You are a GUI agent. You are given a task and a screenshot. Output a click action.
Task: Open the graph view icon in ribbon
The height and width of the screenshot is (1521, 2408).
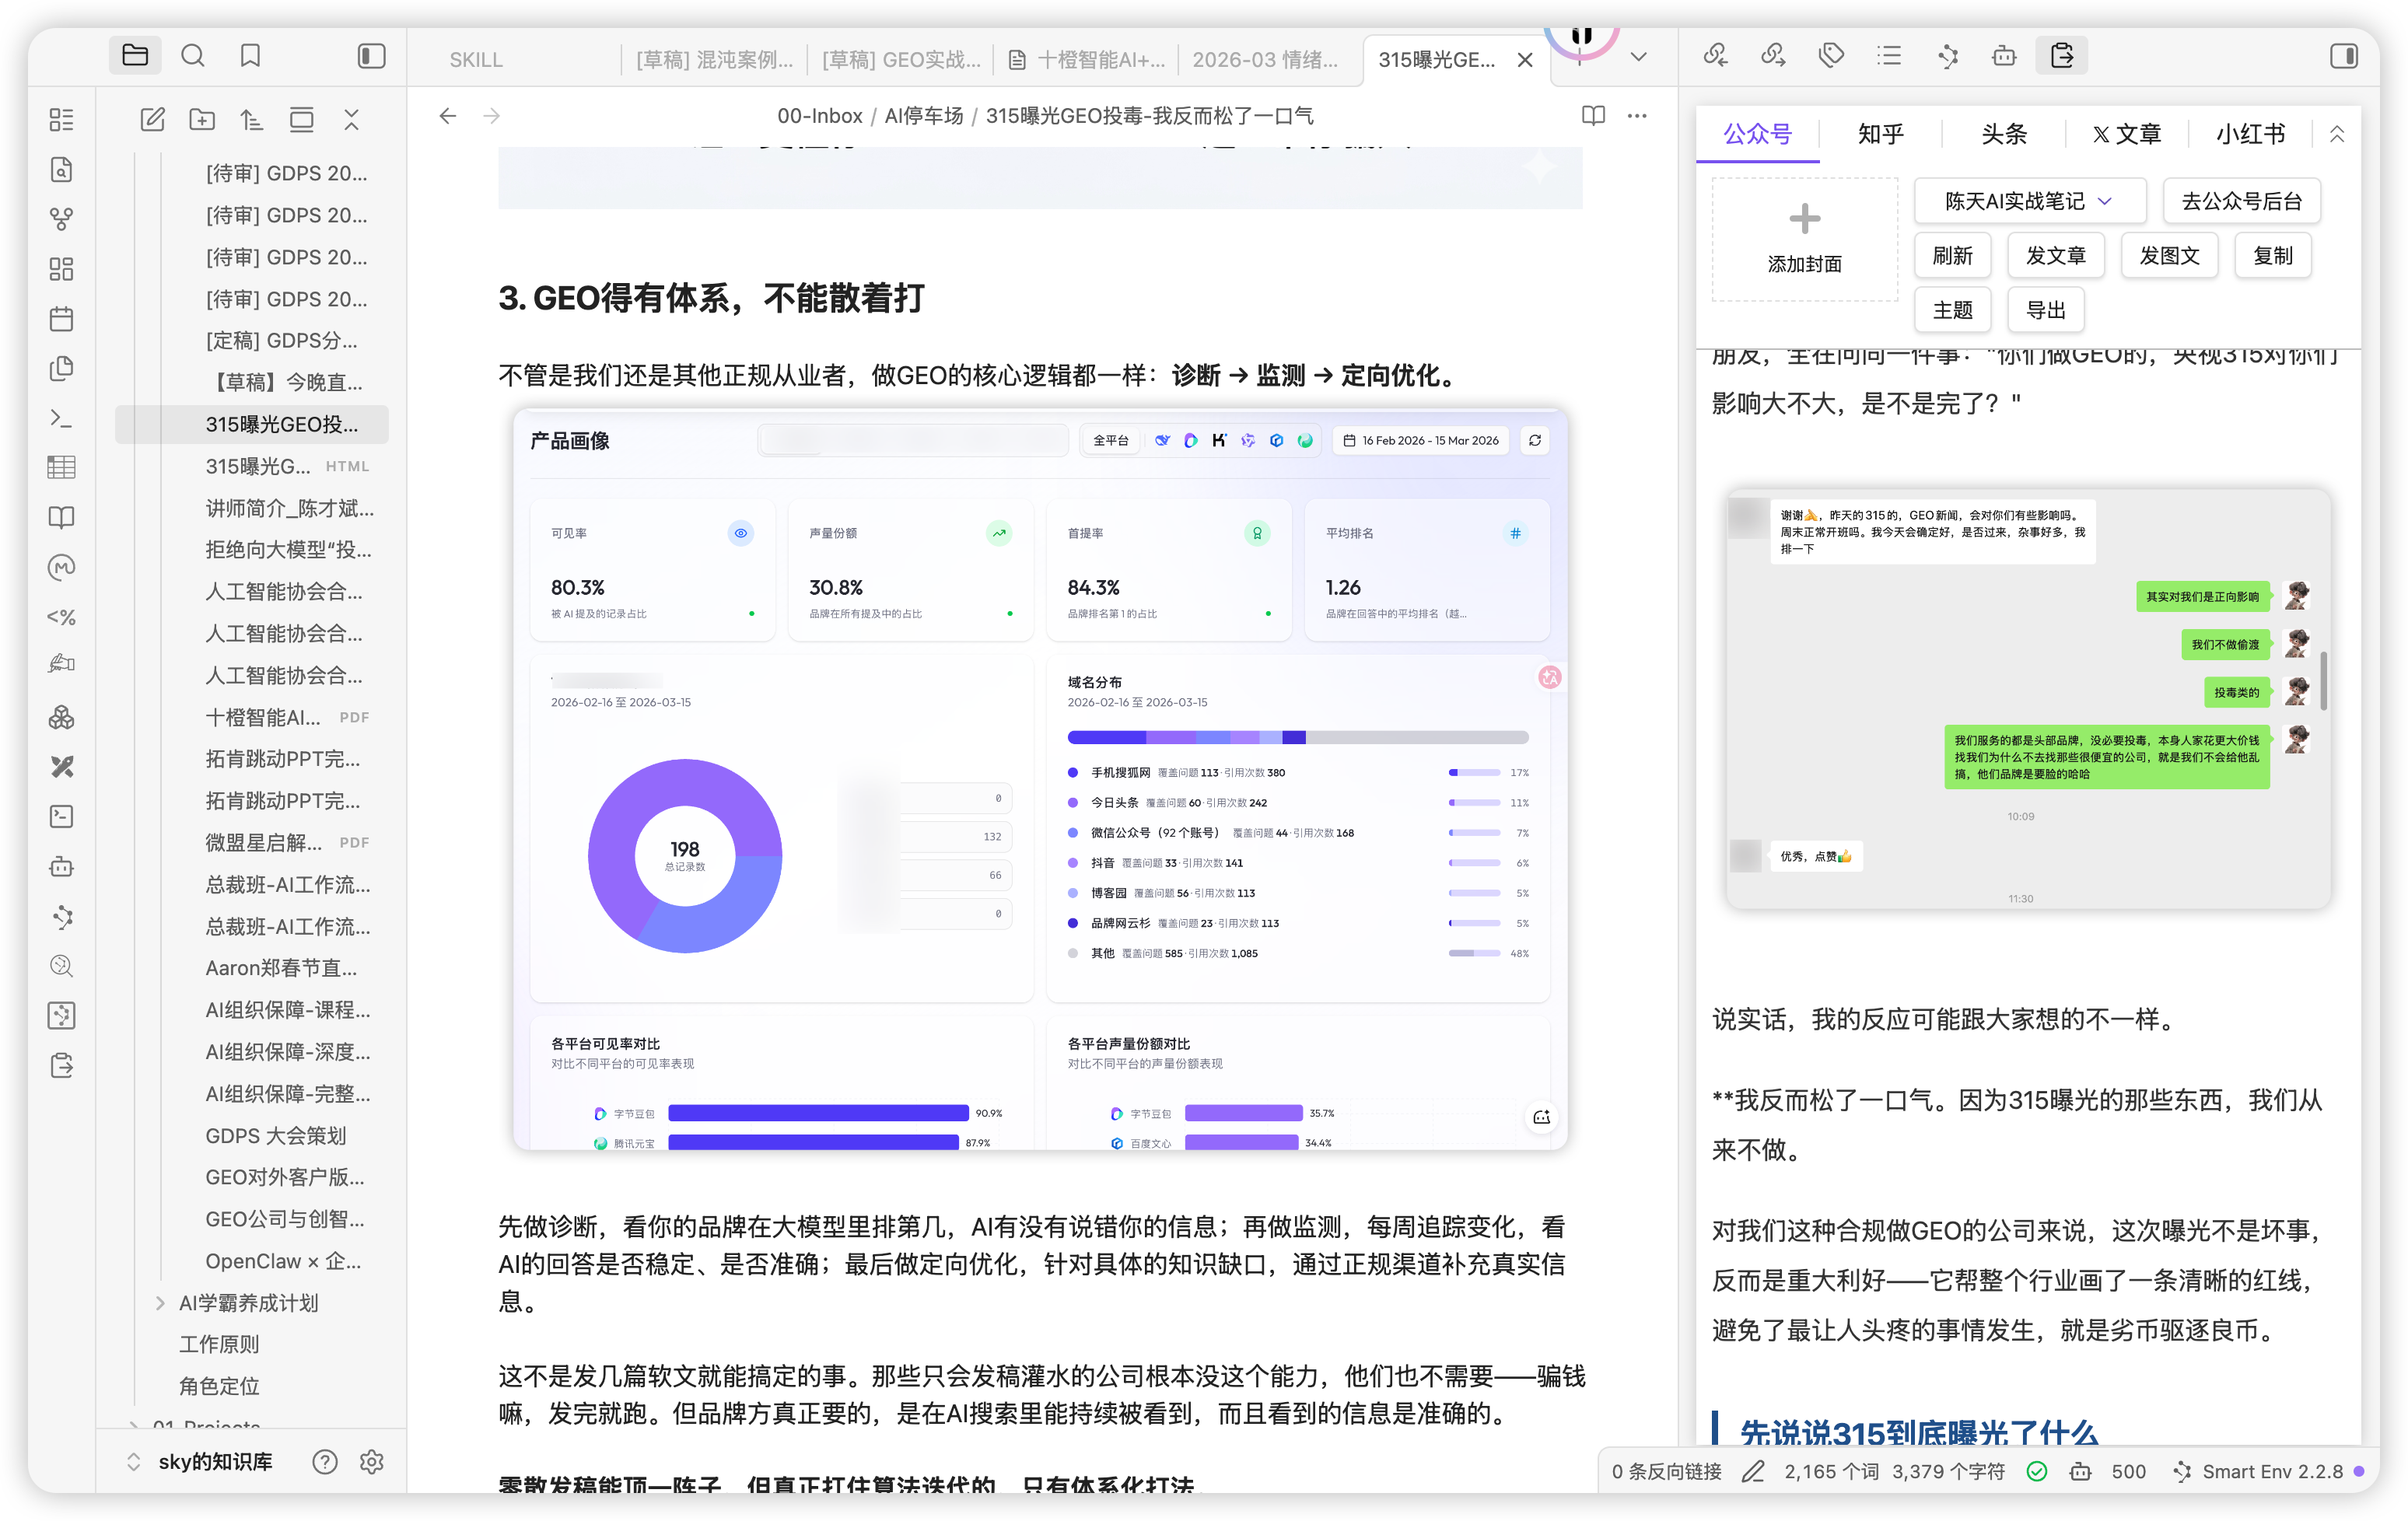click(x=62, y=219)
